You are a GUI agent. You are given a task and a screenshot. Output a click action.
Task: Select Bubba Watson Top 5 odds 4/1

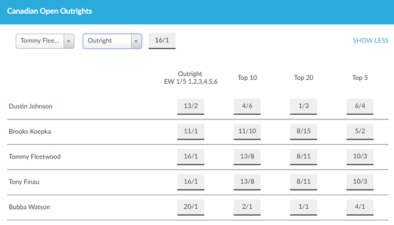360,207
